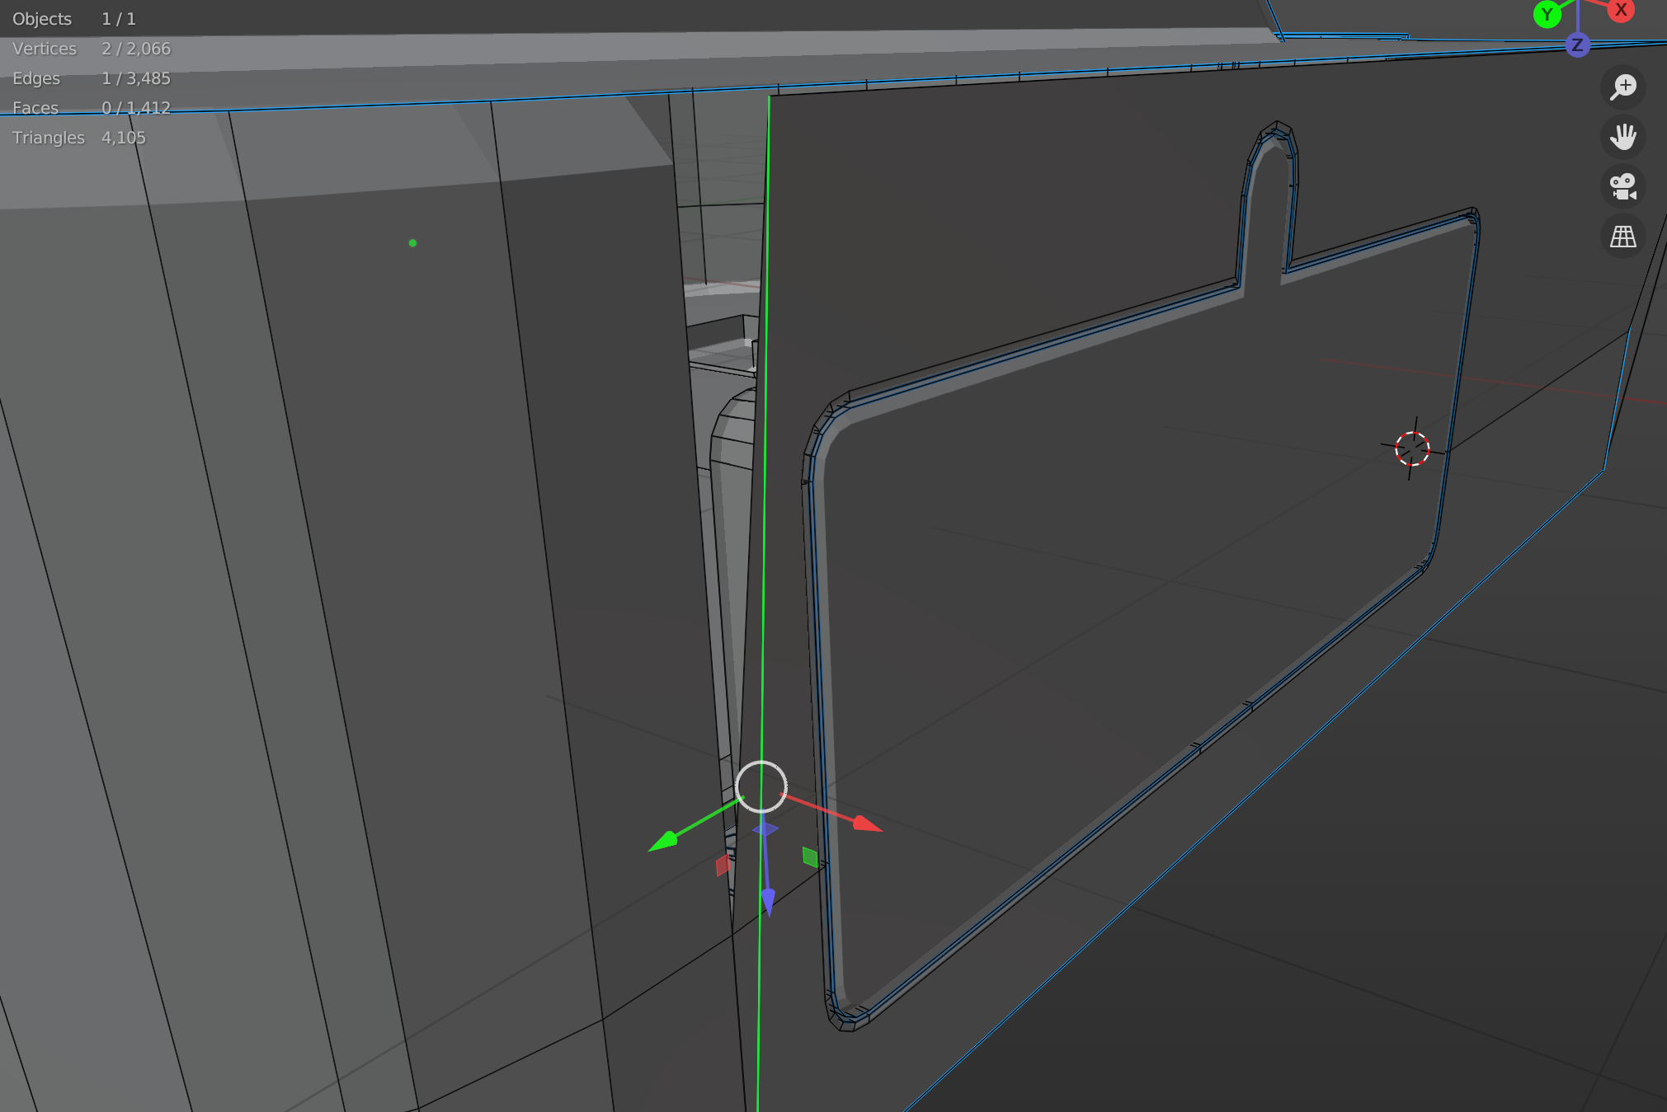Screen dimensions: 1667x1112
Task: Click the red-white 3D cursor
Action: tap(1412, 448)
